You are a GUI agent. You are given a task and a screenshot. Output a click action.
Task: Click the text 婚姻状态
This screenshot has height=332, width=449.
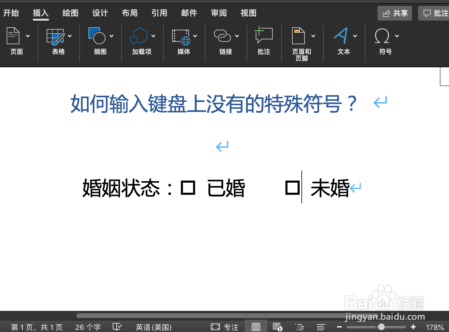tap(121, 188)
